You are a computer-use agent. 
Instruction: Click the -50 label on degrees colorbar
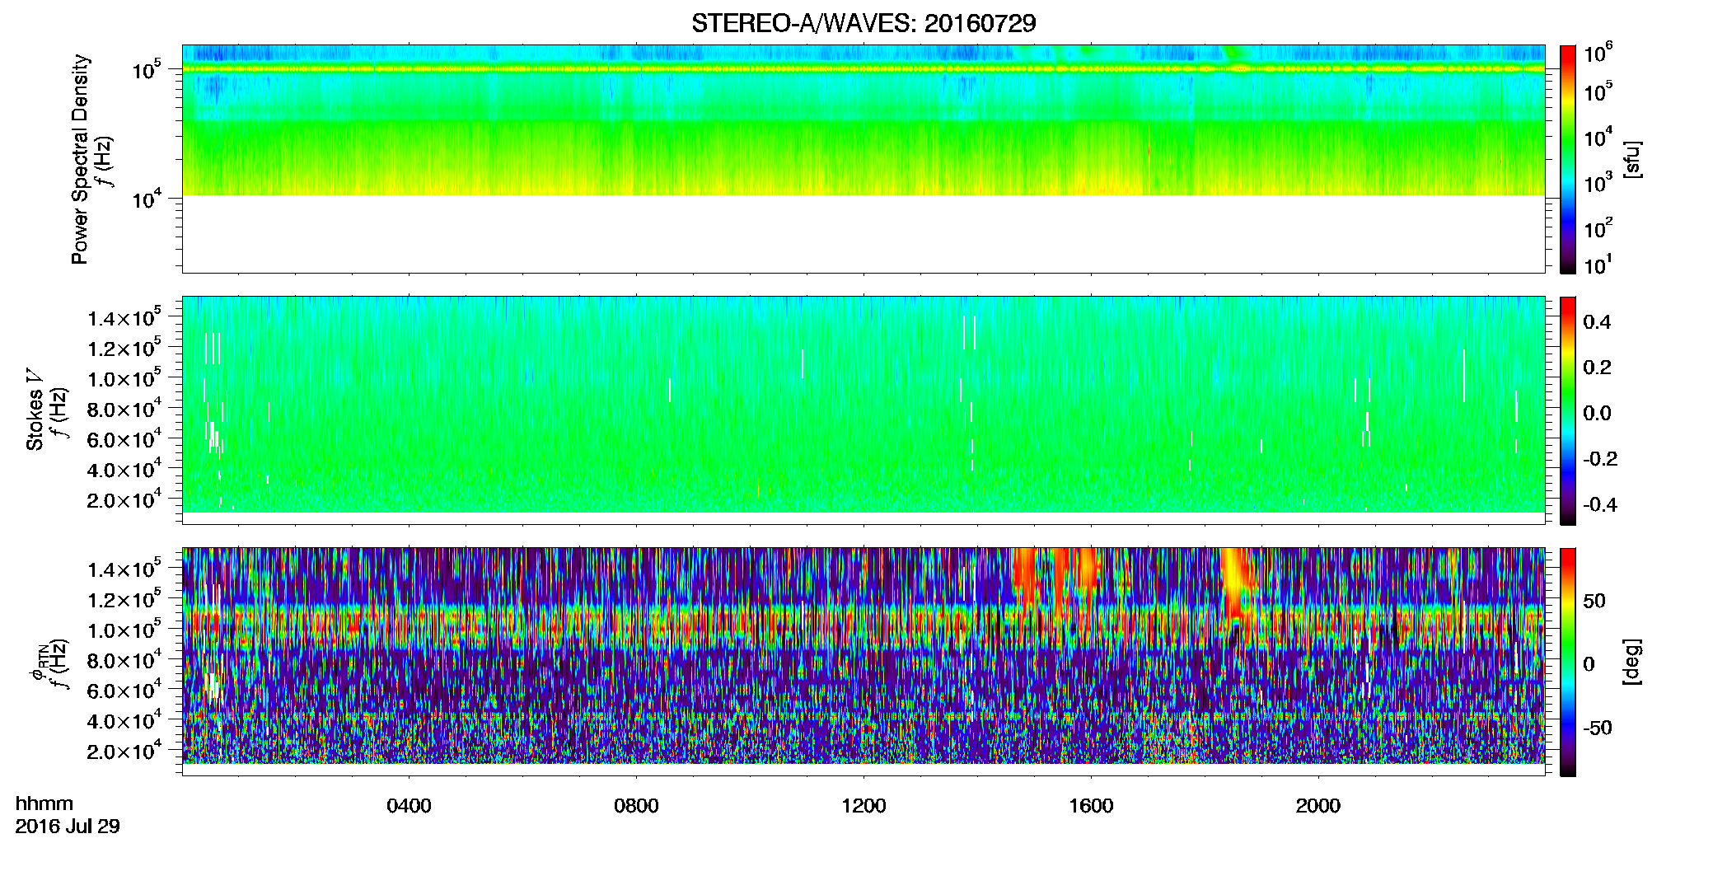1598,728
